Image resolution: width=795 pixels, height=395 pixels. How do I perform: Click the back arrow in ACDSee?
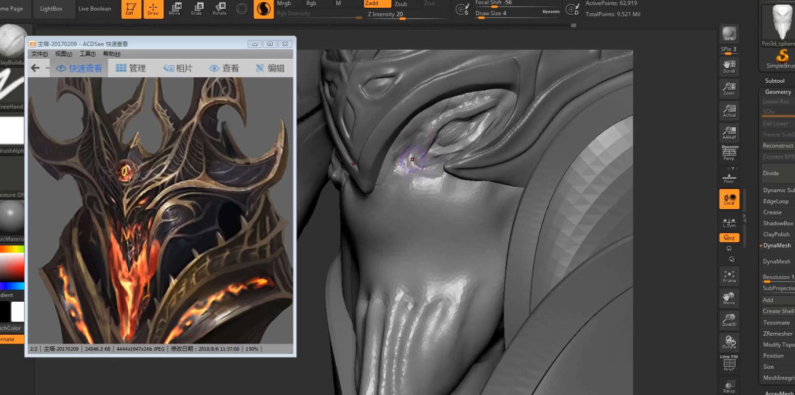[x=35, y=68]
